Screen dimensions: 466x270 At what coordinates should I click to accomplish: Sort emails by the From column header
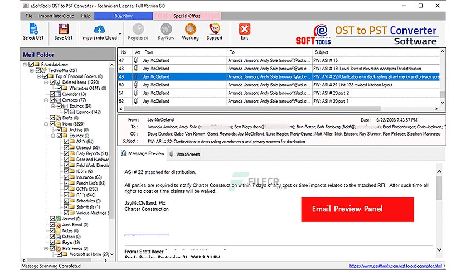point(185,52)
